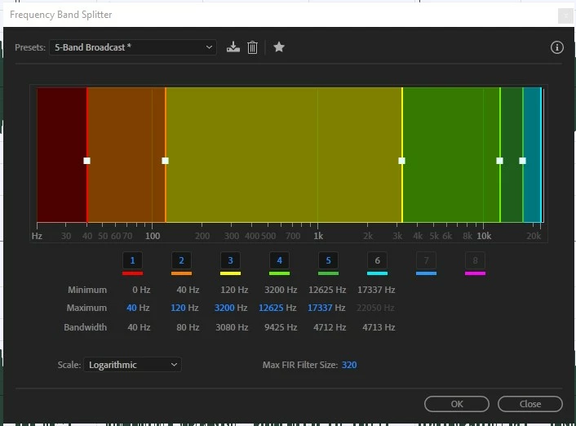Select the crossover handle at 17337 Hz

(x=522, y=161)
